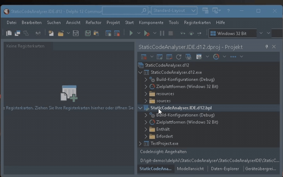Click the Debug Desktop icon in title bar
This screenshot has width=283, height=177.
coord(215,11)
